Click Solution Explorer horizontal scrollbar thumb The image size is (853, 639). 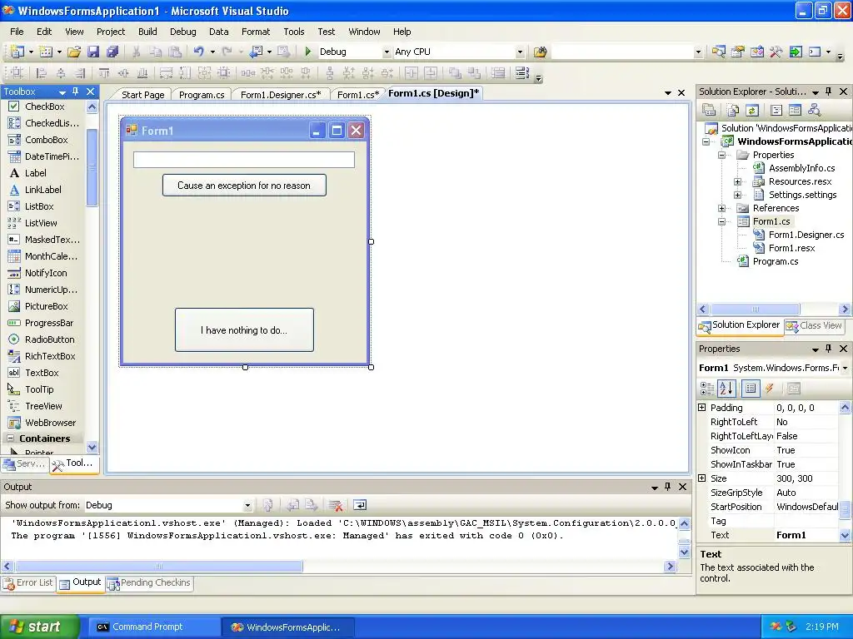755,310
